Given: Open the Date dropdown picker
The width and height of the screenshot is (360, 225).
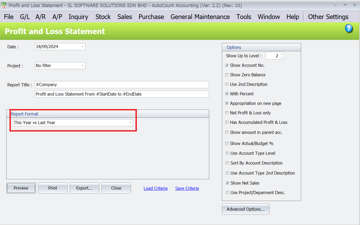Looking at the screenshot, I should 83,47.
